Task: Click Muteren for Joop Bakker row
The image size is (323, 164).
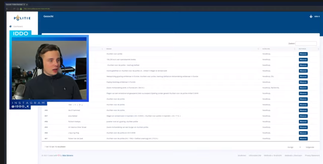Action: coord(303,116)
